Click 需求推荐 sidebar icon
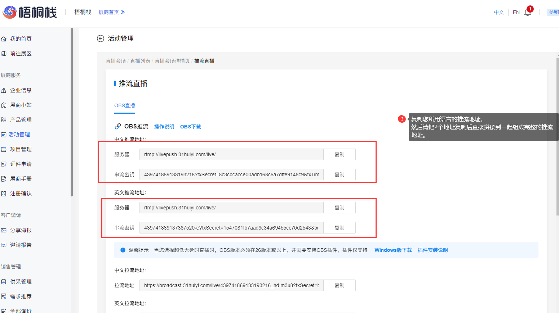This screenshot has width=559, height=313. (4, 296)
